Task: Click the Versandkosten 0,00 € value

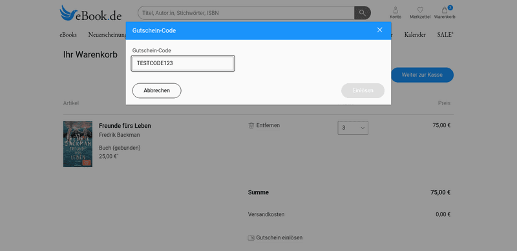Action: pos(443,214)
